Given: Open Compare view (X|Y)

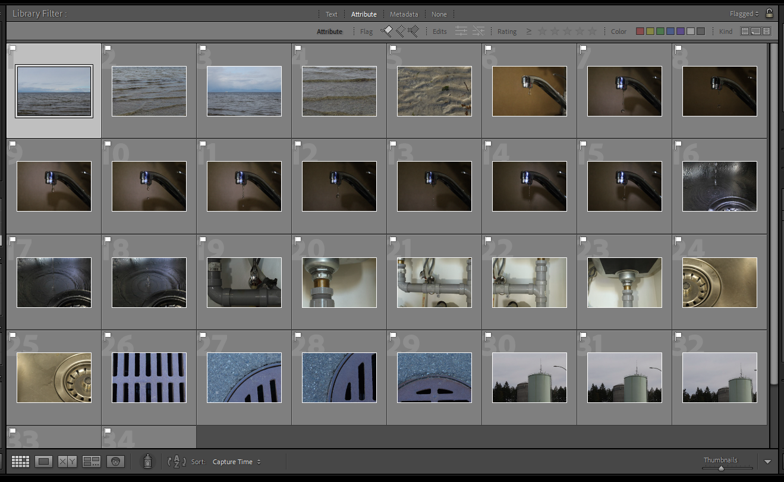Looking at the screenshot, I should (x=67, y=462).
